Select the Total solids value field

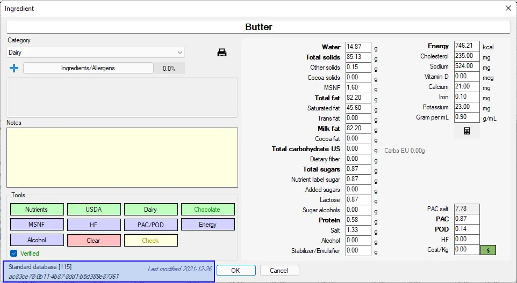click(358, 57)
